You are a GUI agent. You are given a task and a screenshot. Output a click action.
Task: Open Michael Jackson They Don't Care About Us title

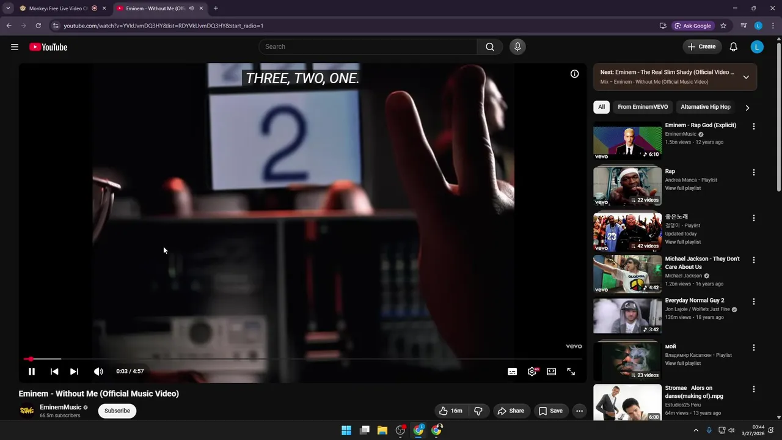(x=702, y=263)
